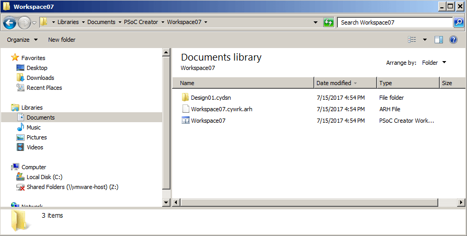Click the Downloads folder icon
467x236 pixels.
pos(20,78)
